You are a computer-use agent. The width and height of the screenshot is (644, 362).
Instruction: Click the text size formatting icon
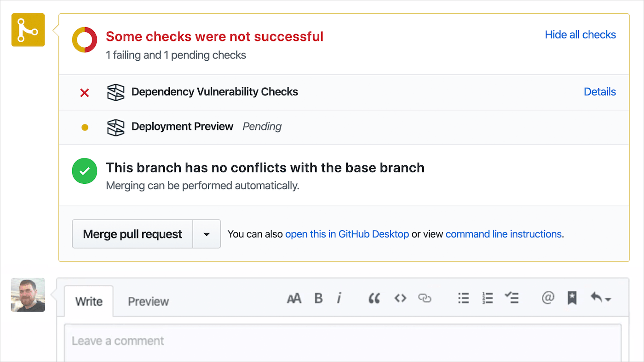(x=294, y=299)
